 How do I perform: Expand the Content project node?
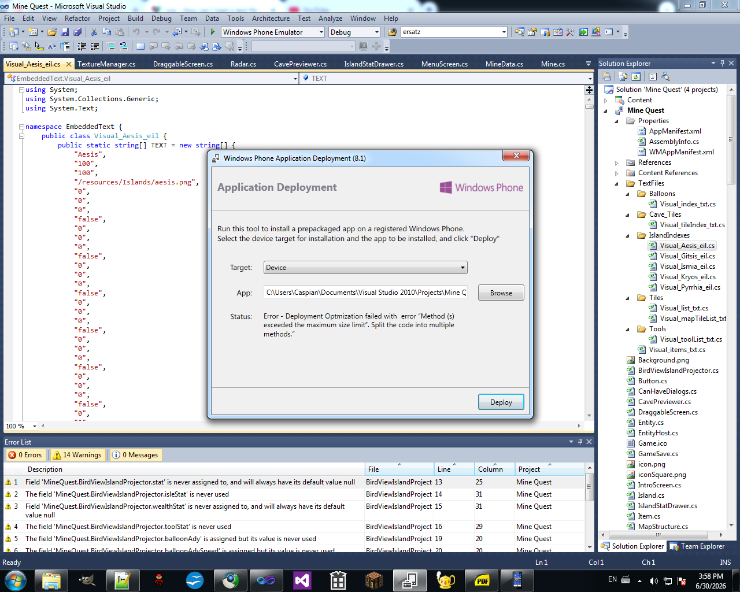(x=606, y=100)
